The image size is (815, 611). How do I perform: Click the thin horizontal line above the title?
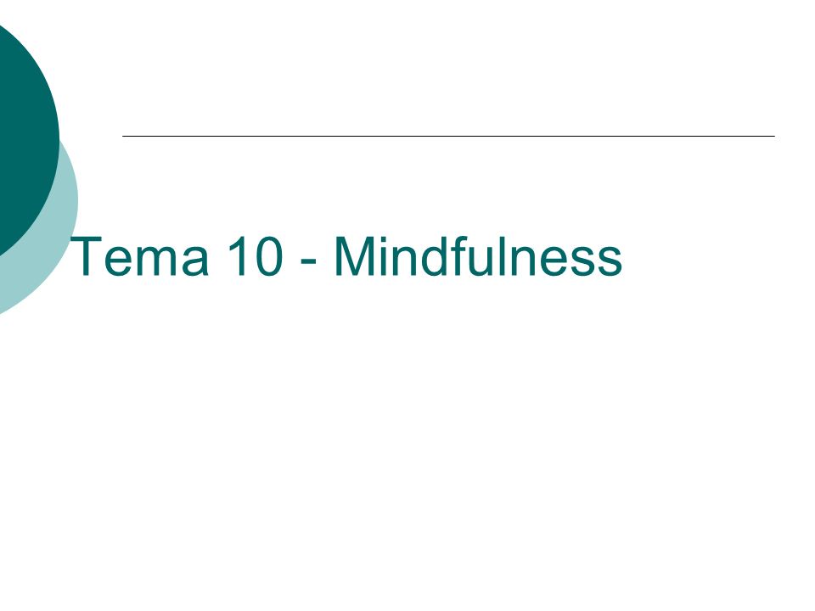point(448,136)
